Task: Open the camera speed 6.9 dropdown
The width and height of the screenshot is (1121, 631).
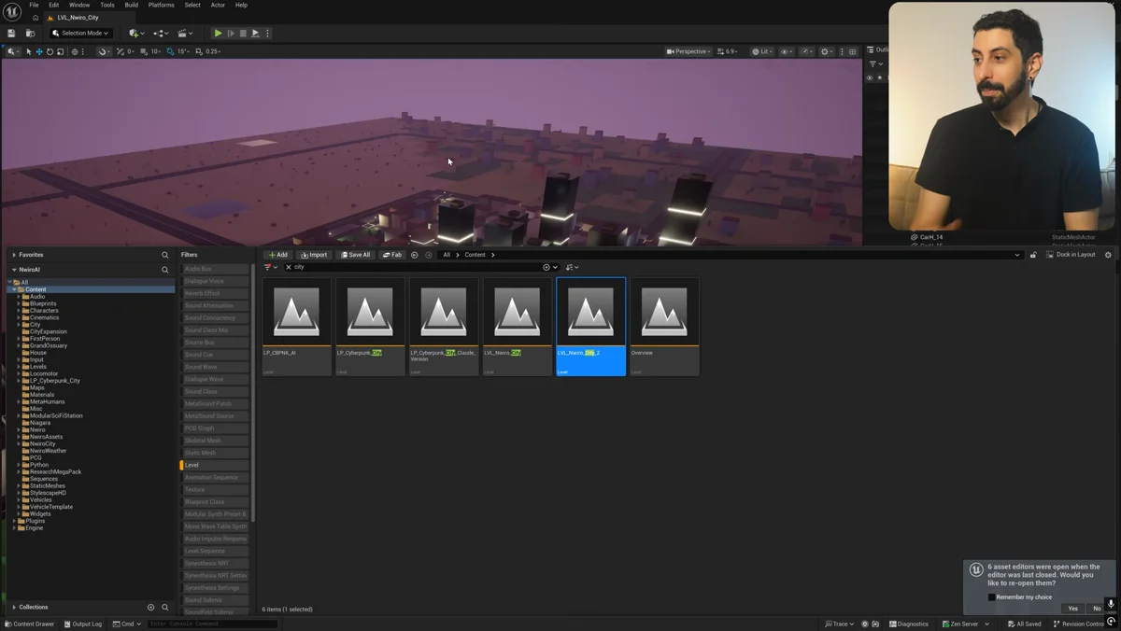Action: [729, 51]
